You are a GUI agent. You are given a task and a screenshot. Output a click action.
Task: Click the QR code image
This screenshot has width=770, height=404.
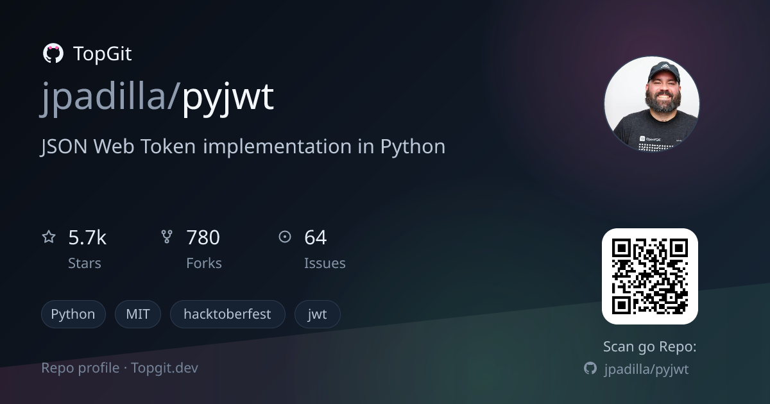(x=650, y=276)
